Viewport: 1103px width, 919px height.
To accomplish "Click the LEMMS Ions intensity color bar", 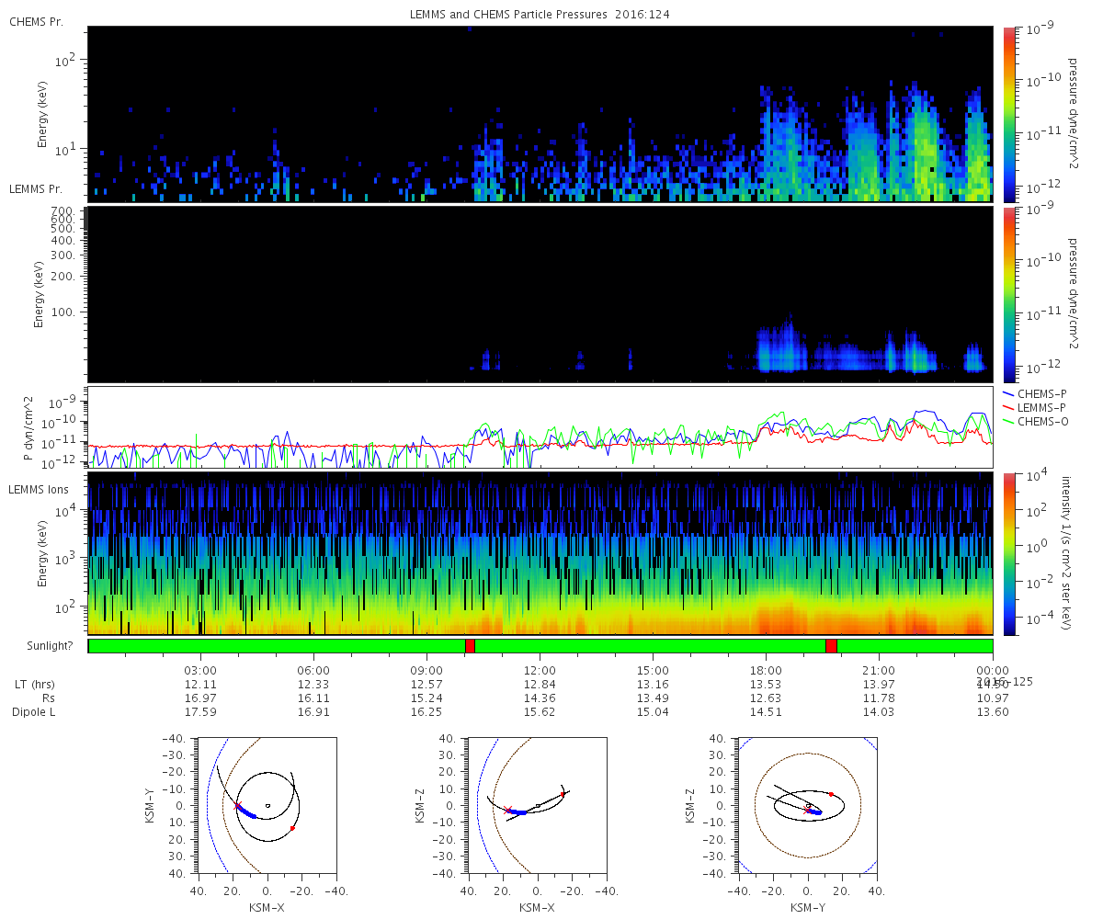I will point(1008,554).
